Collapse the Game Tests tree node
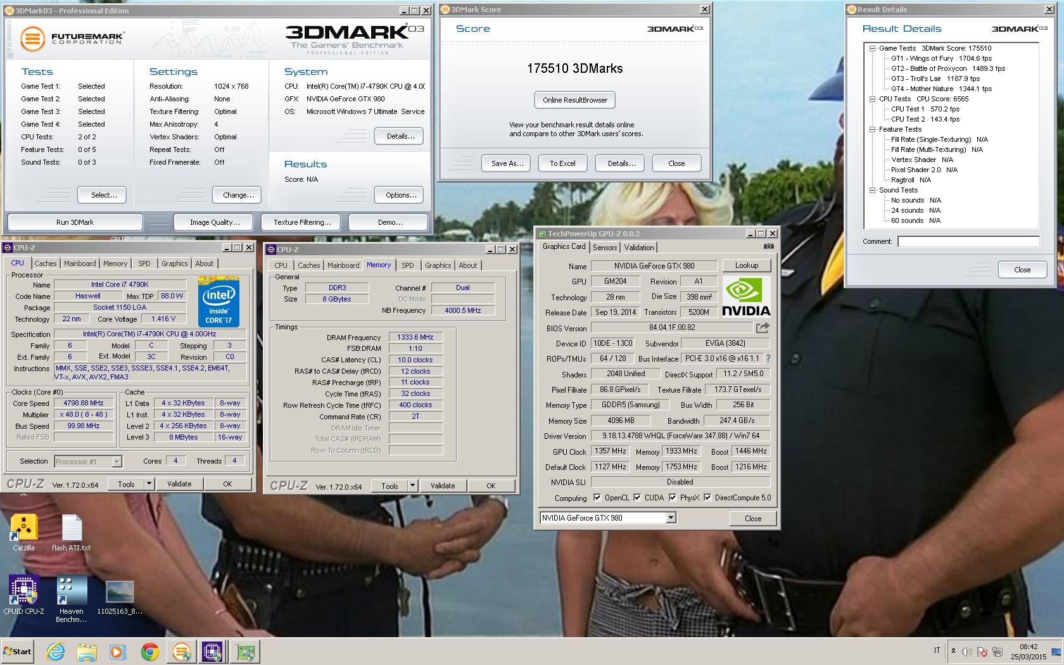Image resolution: width=1064 pixels, height=665 pixels. click(x=872, y=48)
